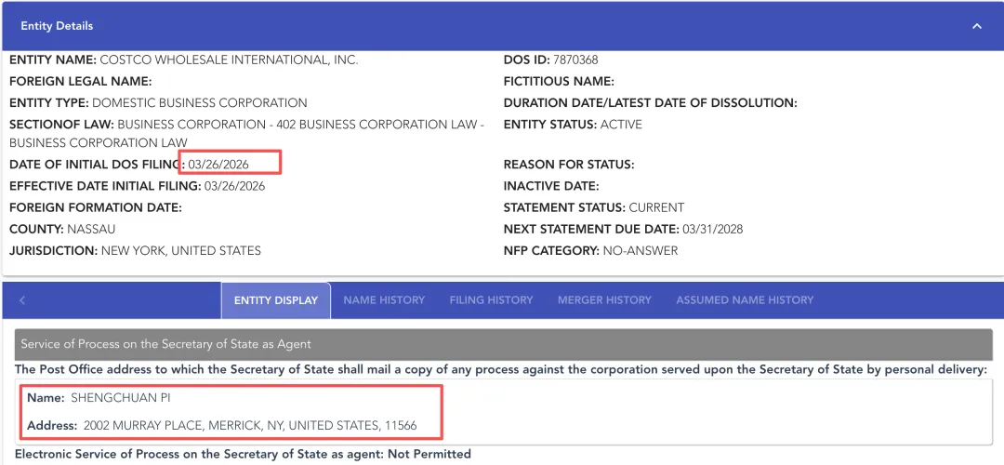
Task: Click the Statement Status value CURRENT
Action: (x=656, y=207)
